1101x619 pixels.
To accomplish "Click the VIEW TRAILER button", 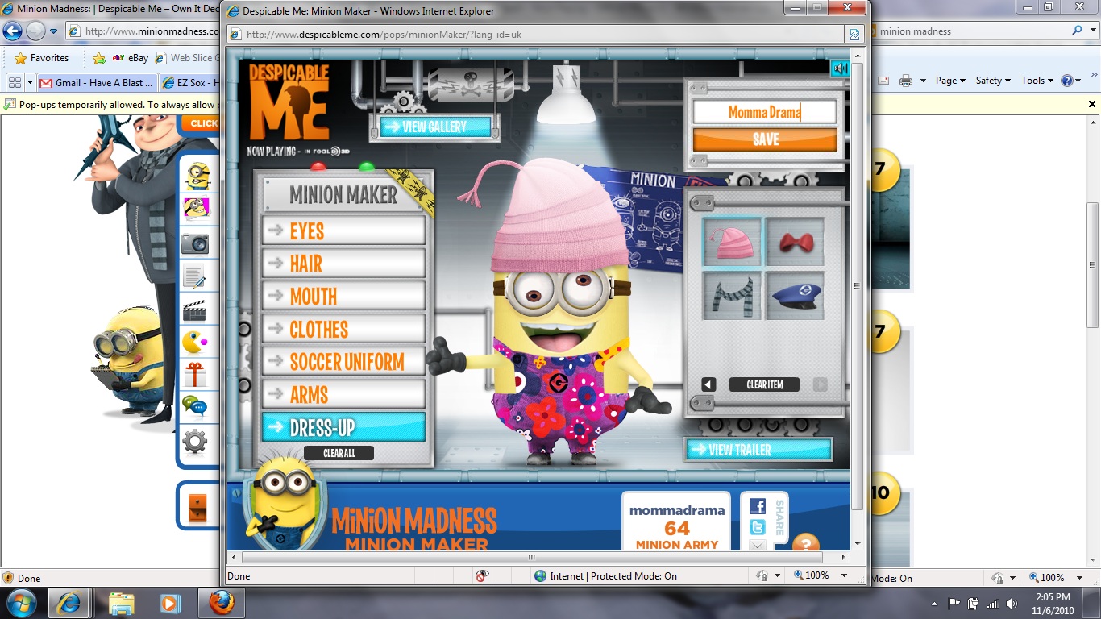I will click(x=758, y=450).
